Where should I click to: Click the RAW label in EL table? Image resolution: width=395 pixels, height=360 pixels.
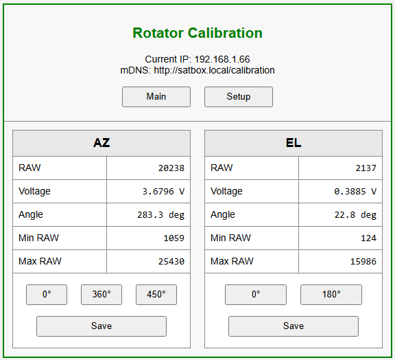point(222,168)
